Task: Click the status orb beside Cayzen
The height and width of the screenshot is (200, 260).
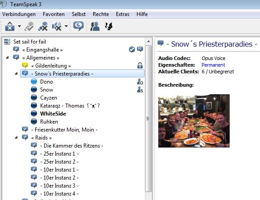Action: tap(34, 97)
